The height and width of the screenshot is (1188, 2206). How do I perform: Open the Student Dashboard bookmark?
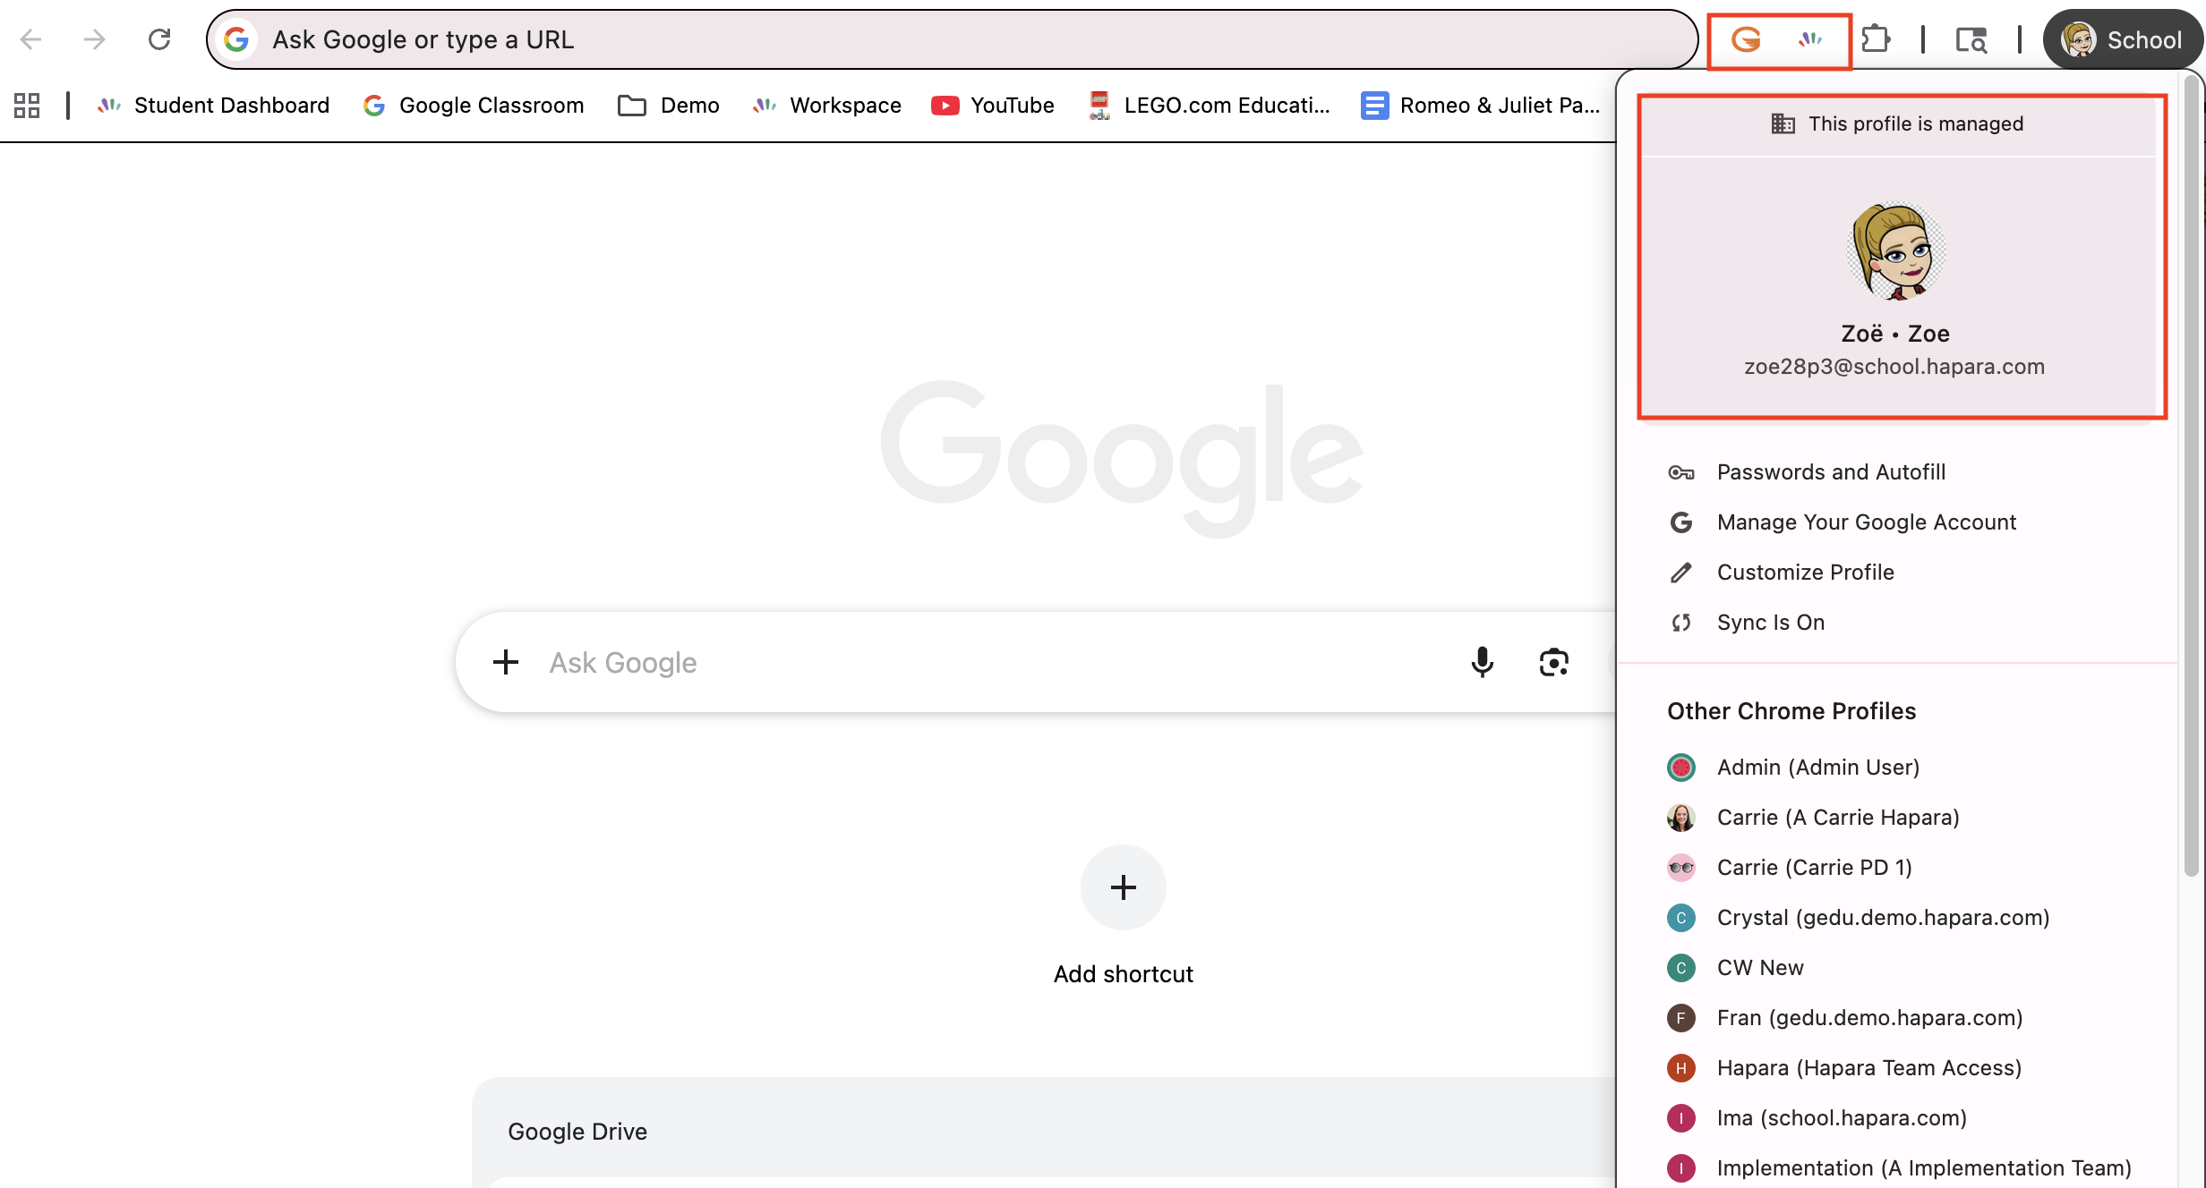pos(213,106)
